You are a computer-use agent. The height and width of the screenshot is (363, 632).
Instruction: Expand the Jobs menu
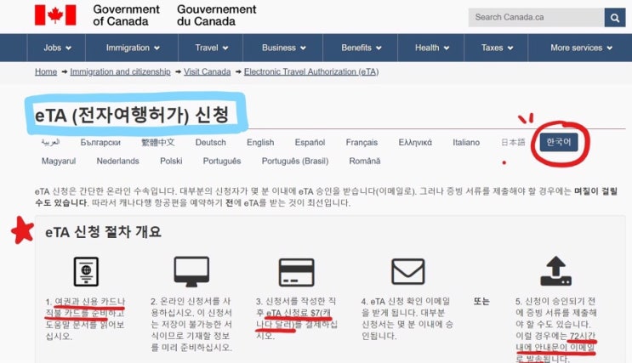click(57, 48)
